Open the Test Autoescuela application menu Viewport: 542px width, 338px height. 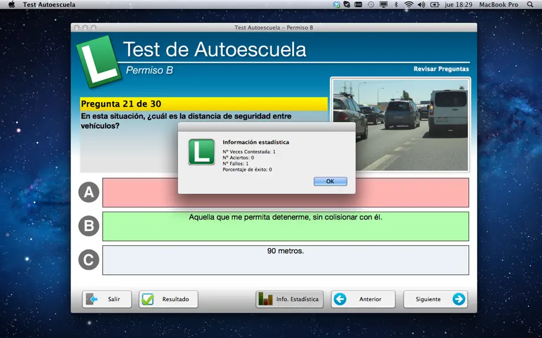[49, 5]
